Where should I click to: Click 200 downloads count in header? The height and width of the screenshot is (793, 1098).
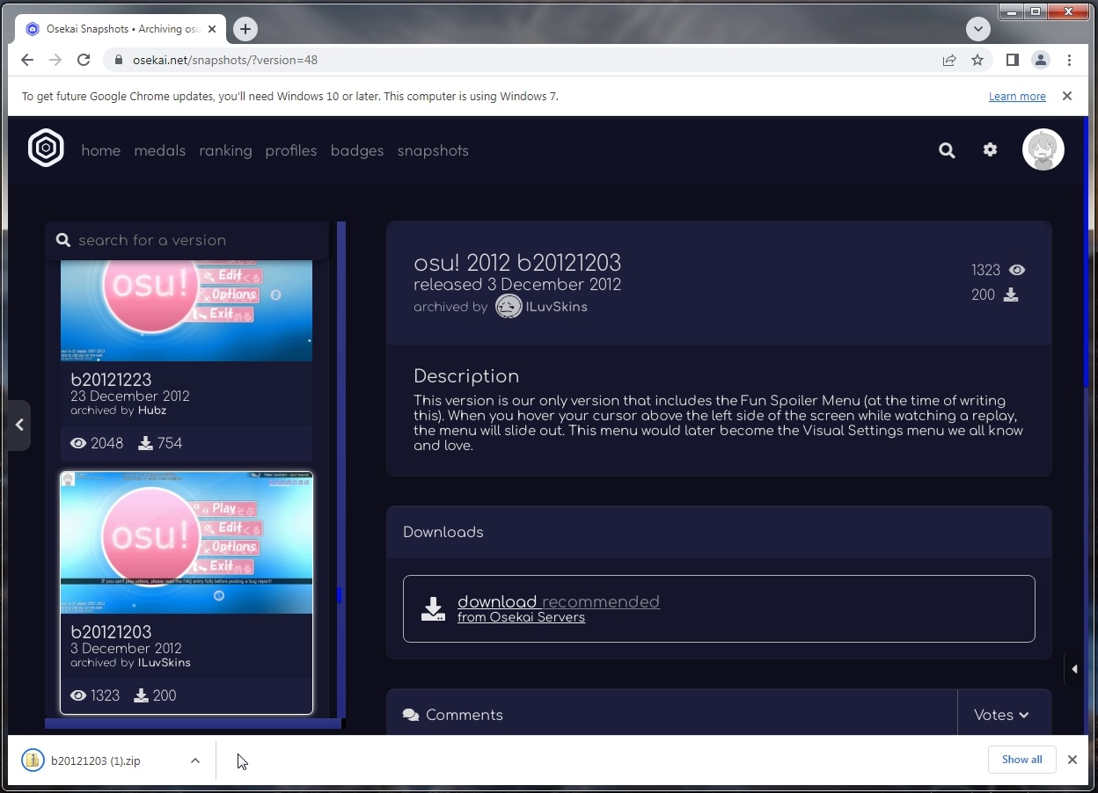coord(983,295)
